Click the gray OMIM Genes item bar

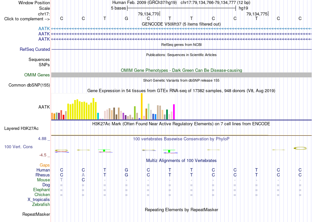coord(181,75)
